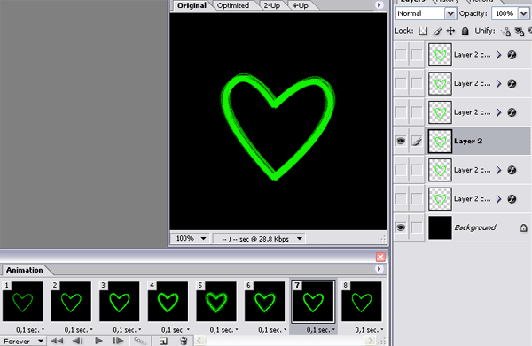Screen dimensions: 532x346
Task: Delete the selected animation frame
Action: [184, 341]
